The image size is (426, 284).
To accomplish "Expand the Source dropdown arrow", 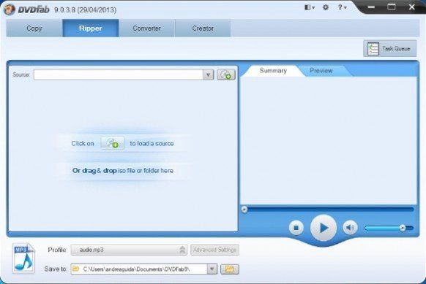I will [x=209, y=74].
